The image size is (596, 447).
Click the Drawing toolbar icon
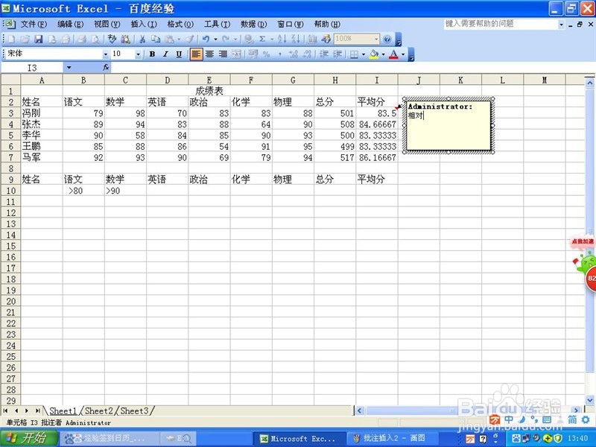(x=326, y=39)
